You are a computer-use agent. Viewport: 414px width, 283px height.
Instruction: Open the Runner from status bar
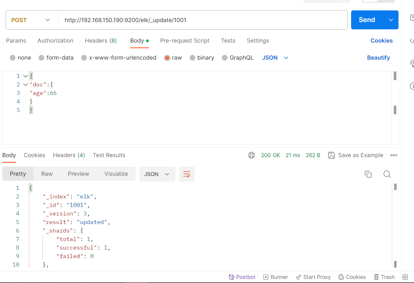tap(276, 277)
